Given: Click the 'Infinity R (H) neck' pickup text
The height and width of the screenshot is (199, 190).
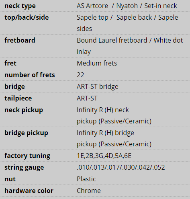Looking at the screenshot, I should (103, 110).
